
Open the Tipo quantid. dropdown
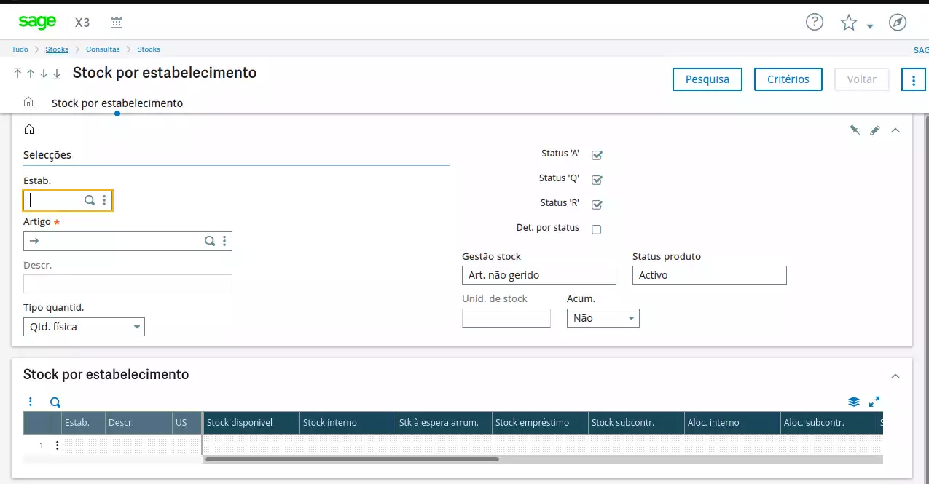[84, 327]
